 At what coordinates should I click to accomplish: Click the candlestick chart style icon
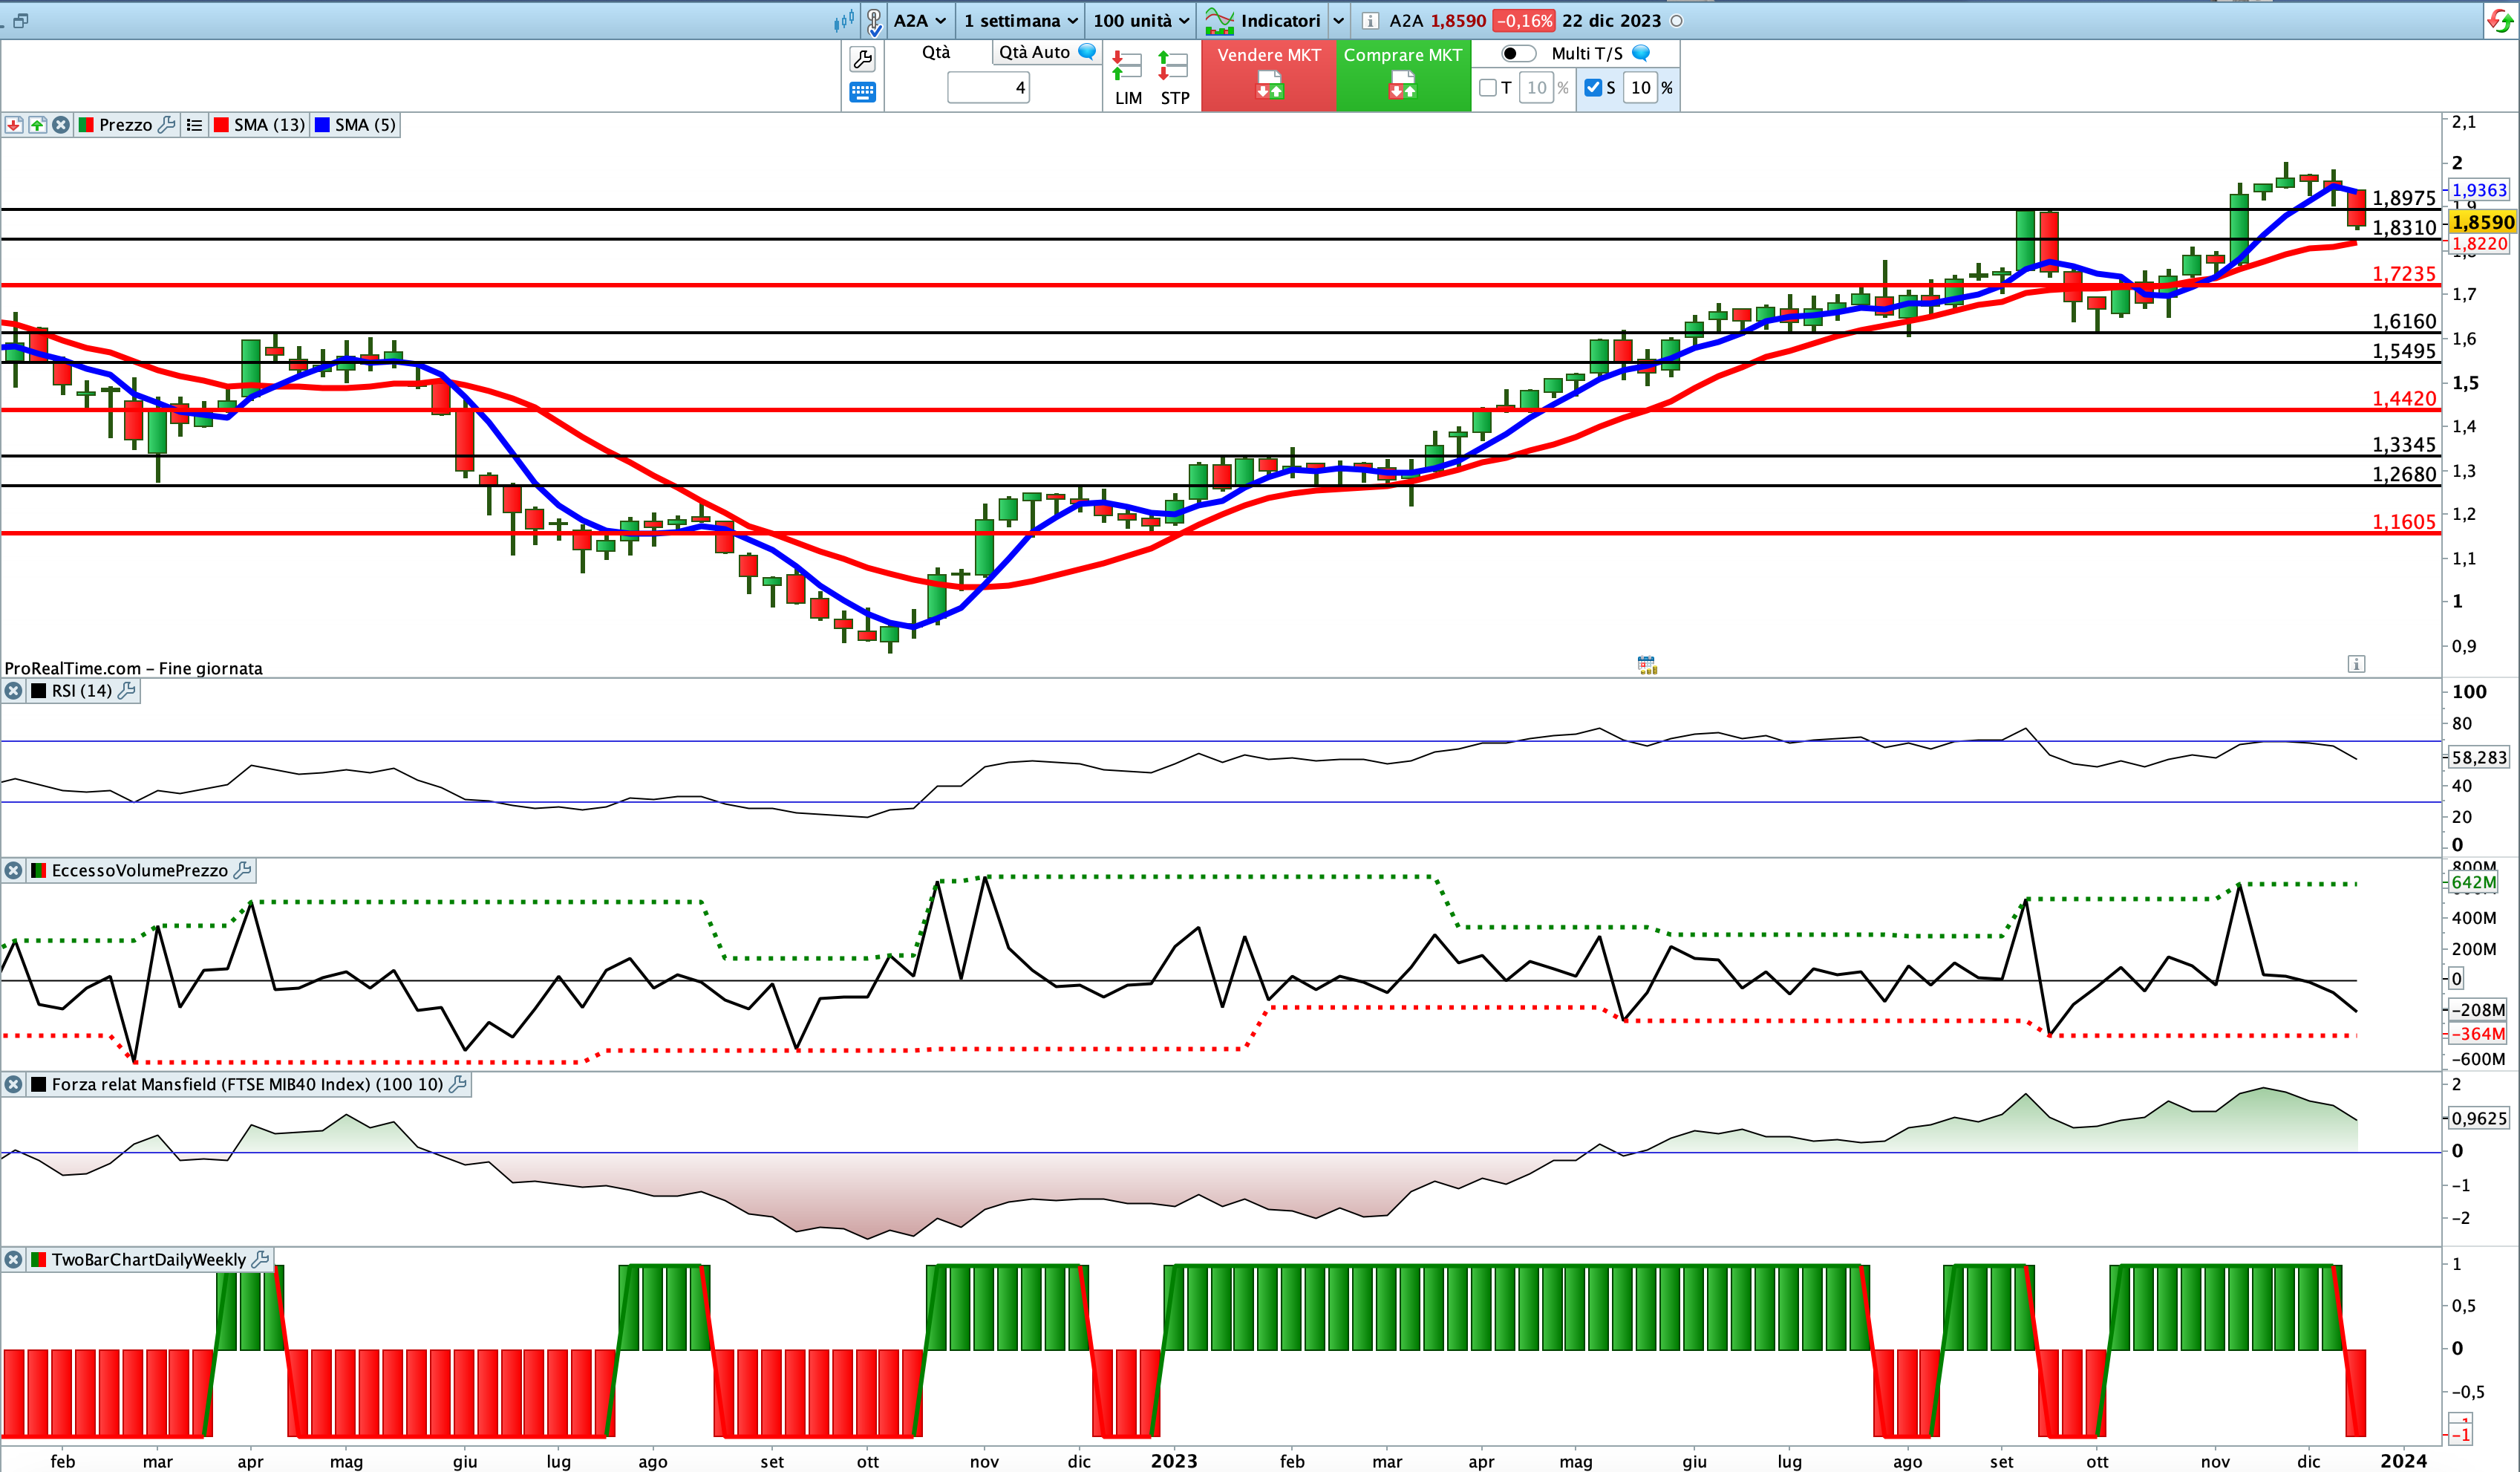click(844, 20)
